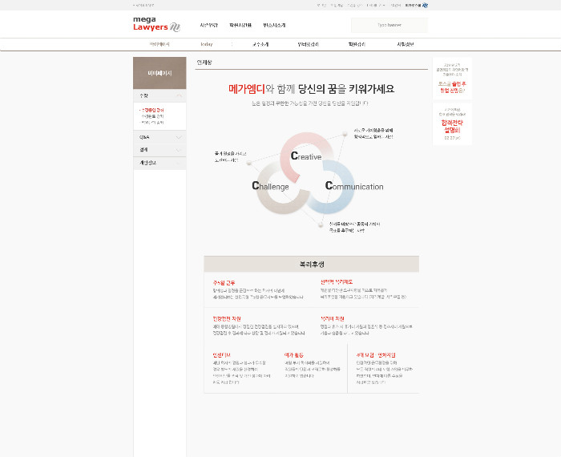This screenshot has width=561, height=457.
Task: Open the second submenu item under 수강
Action: point(152,116)
